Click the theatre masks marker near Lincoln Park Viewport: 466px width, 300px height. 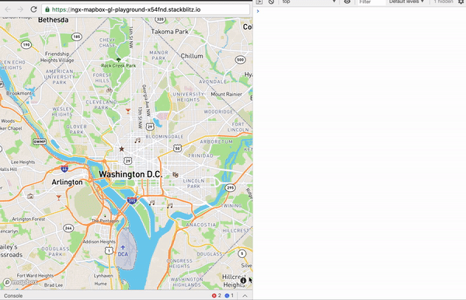click(x=176, y=175)
